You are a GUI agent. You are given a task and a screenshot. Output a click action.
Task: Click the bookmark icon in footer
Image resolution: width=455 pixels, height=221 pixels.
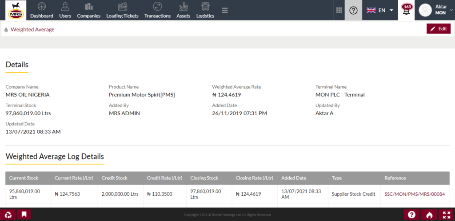pyautogui.click(x=24, y=215)
